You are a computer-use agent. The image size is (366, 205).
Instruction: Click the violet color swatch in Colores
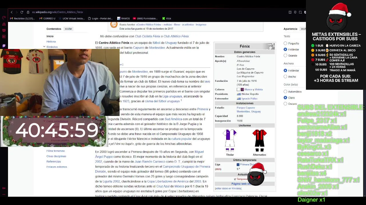coord(242,89)
